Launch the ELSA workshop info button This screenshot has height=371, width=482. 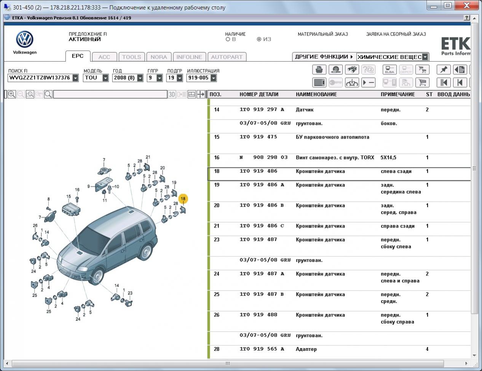pyautogui.click(x=389, y=70)
